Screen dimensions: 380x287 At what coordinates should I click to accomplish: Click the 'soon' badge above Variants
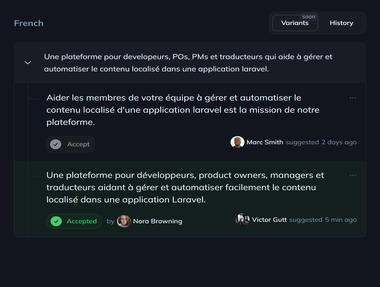point(309,17)
